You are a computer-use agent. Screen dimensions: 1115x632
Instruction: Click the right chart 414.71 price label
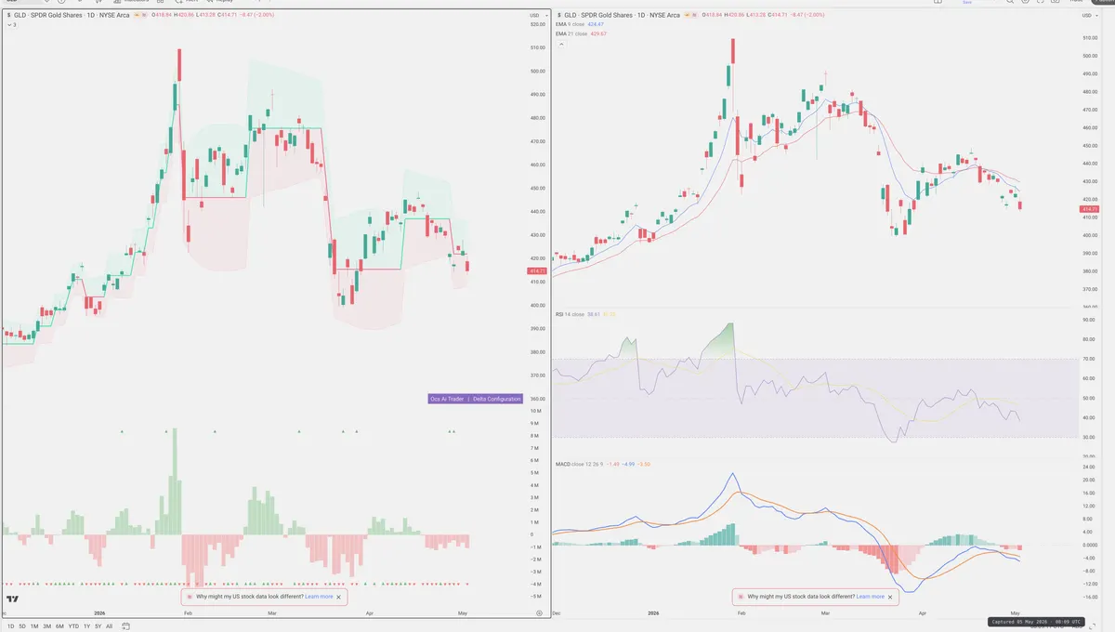point(1090,210)
